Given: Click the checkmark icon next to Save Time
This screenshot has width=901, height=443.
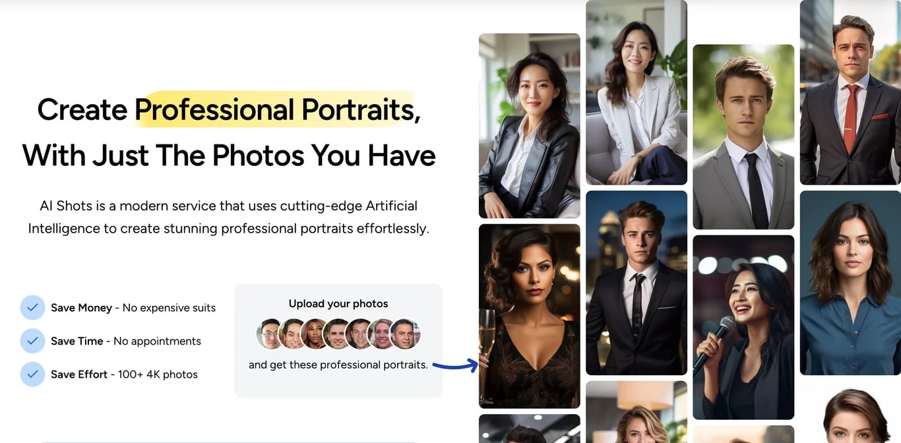Looking at the screenshot, I should (32, 341).
